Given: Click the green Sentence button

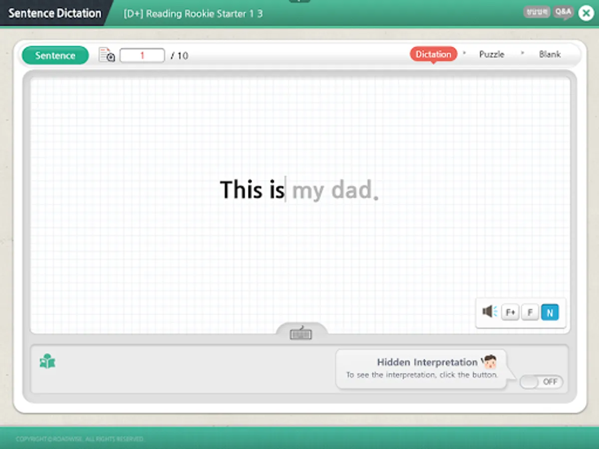Looking at the screenshot, I should click(x=55, y=55).
